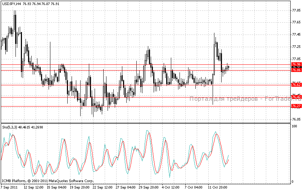The width and height of the screenshot is (304, 190).
Task: Click the red 76.42 price level tag
Action: click(296, 97)
